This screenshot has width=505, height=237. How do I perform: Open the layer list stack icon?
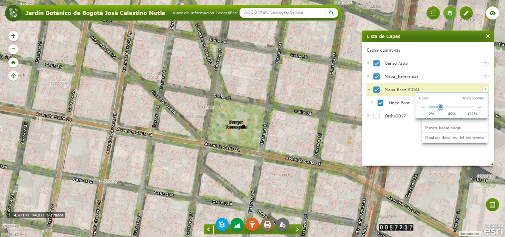[x=450, y=13]
